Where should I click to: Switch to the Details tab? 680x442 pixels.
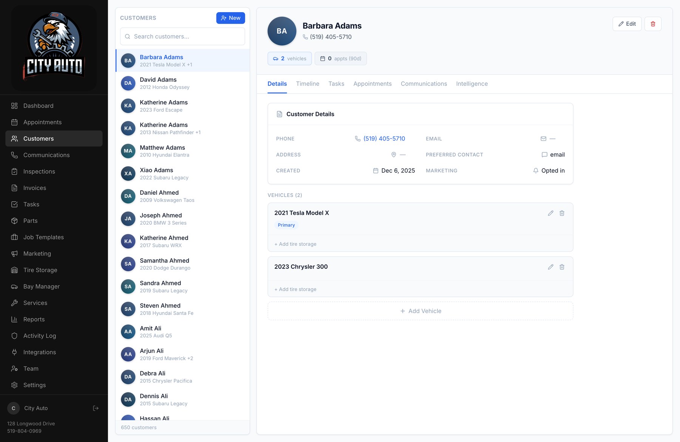point(277,84)
